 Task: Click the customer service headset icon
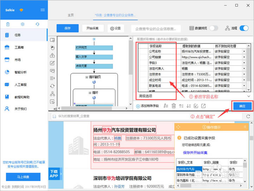37,24
